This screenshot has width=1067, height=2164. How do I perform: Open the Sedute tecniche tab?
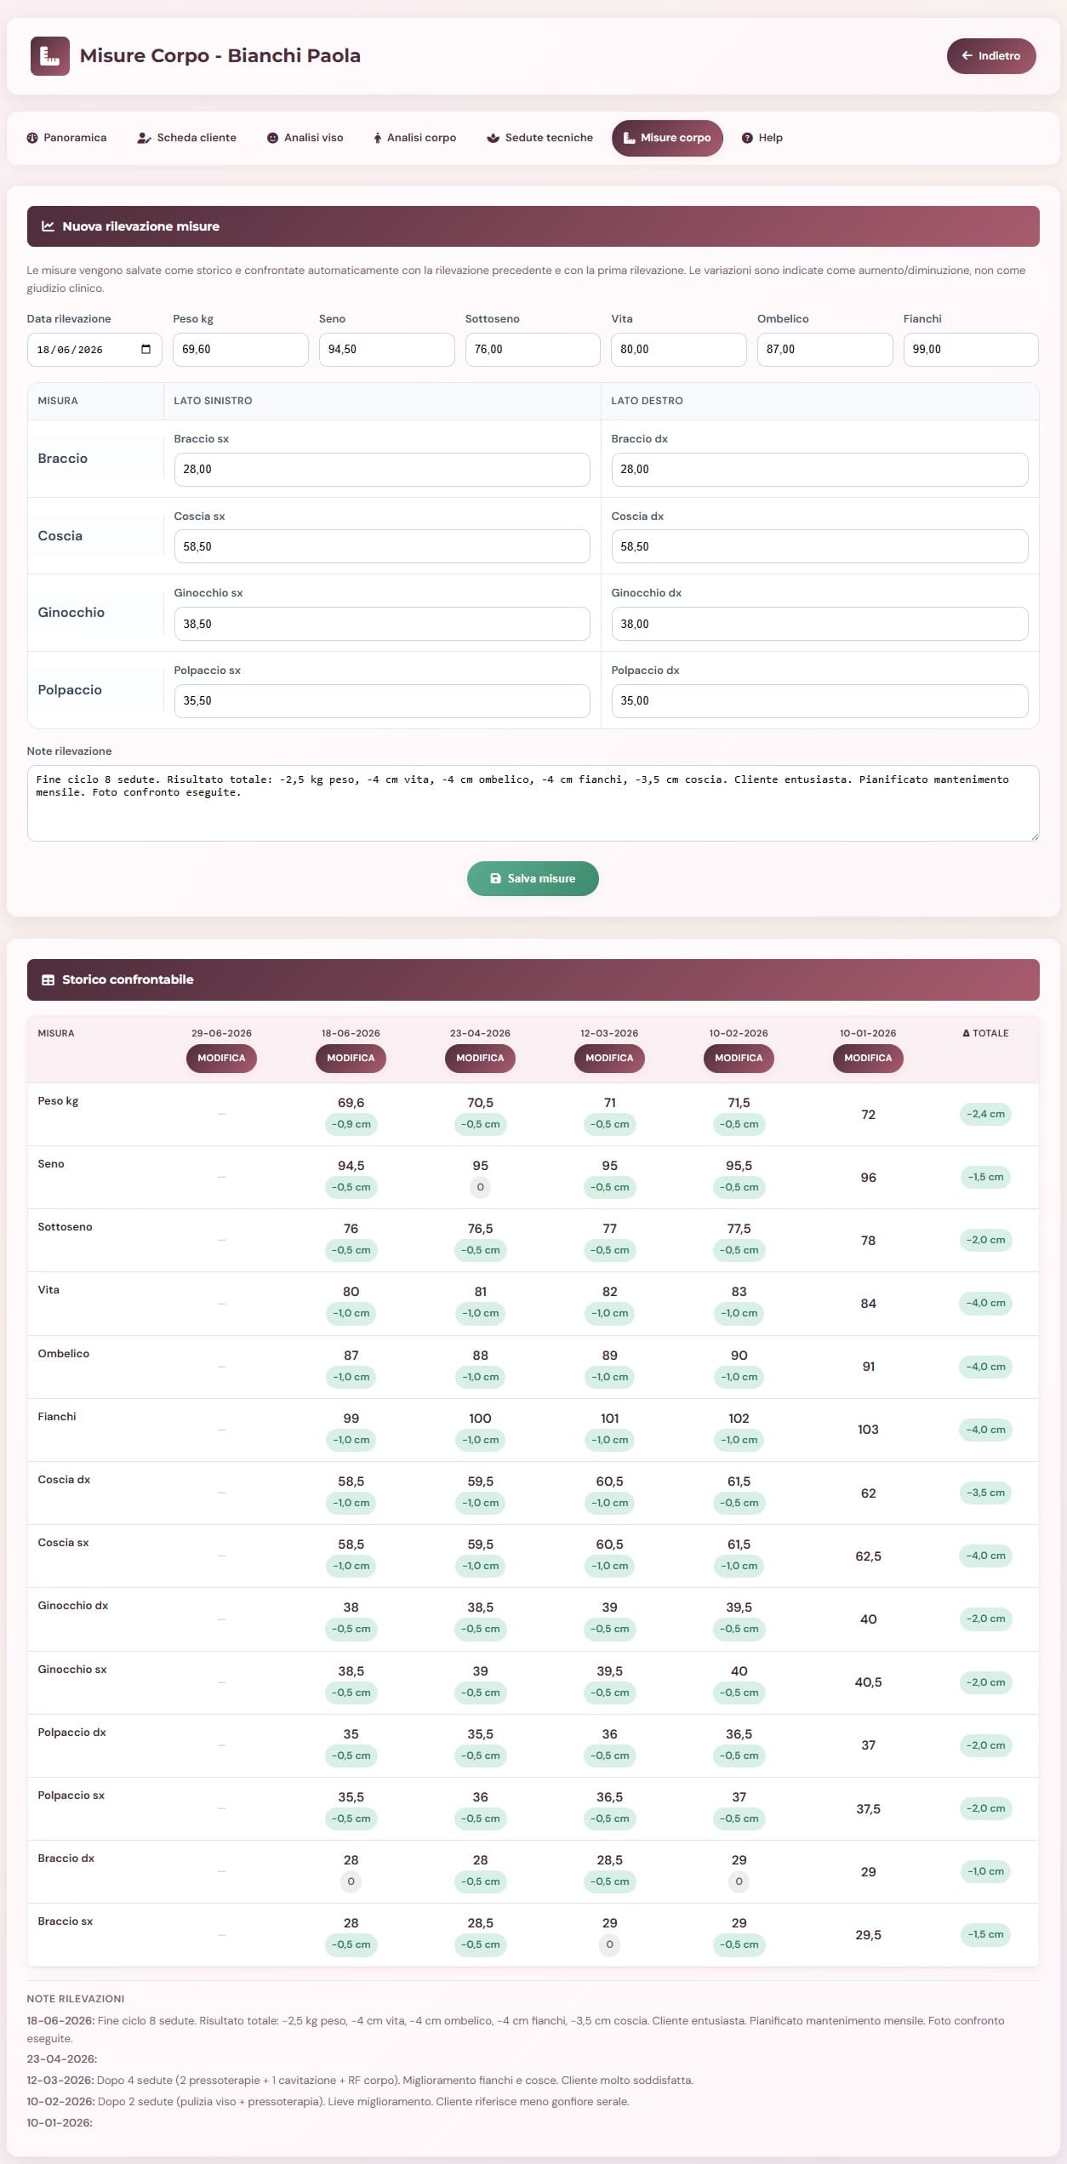(x=539, y=138)
